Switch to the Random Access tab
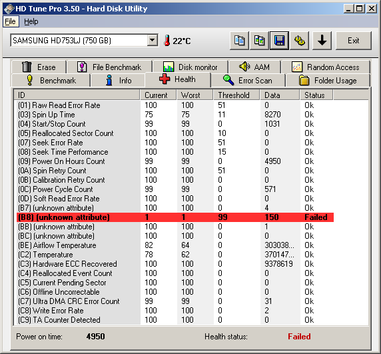The image size is (381, 354). click(326, 67)
